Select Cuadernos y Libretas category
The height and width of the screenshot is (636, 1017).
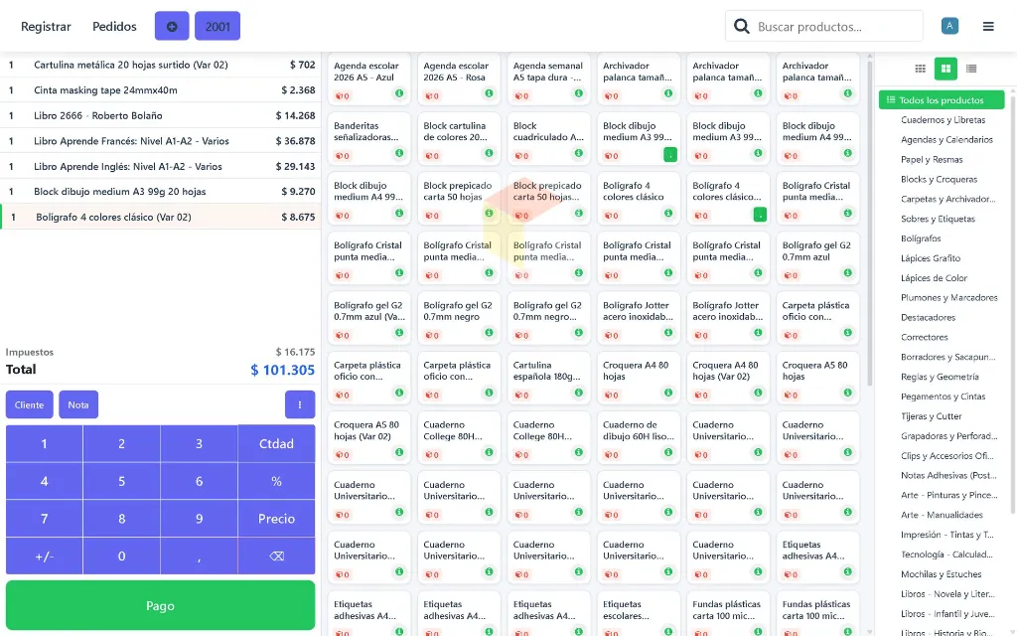[944, 120]
